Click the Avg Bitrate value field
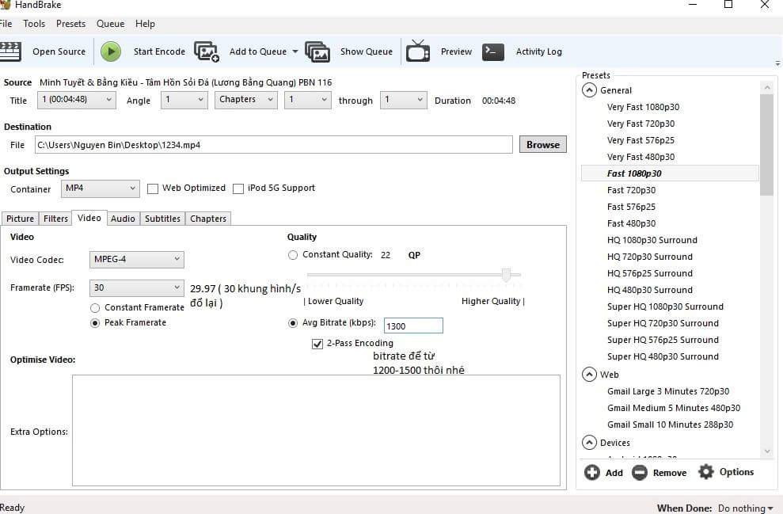The image size is (783, 514). tap(413, 326)
